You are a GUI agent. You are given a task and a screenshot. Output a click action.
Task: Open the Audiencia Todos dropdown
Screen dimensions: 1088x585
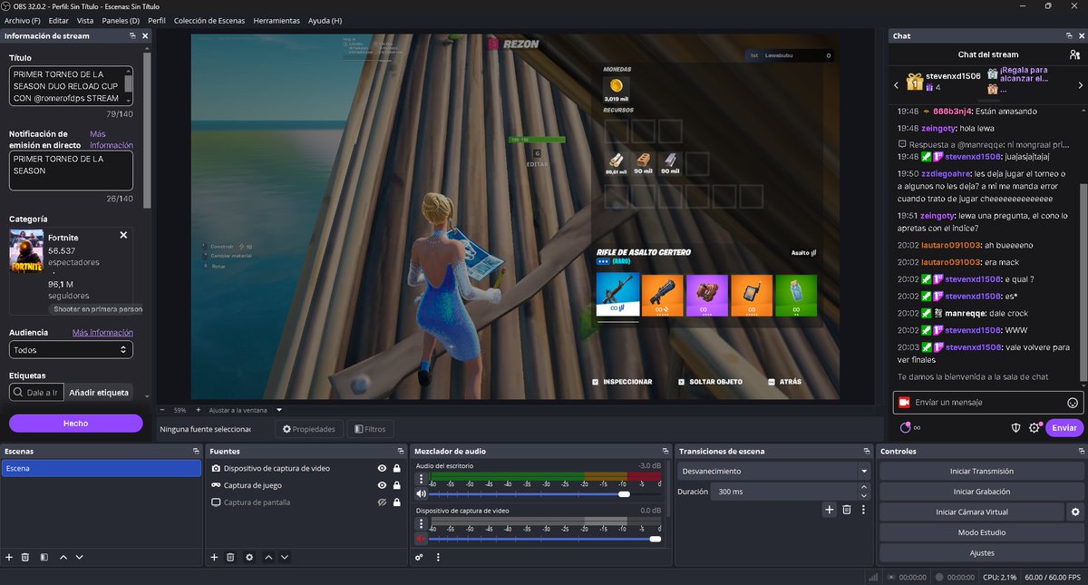[x=72, y=350]
